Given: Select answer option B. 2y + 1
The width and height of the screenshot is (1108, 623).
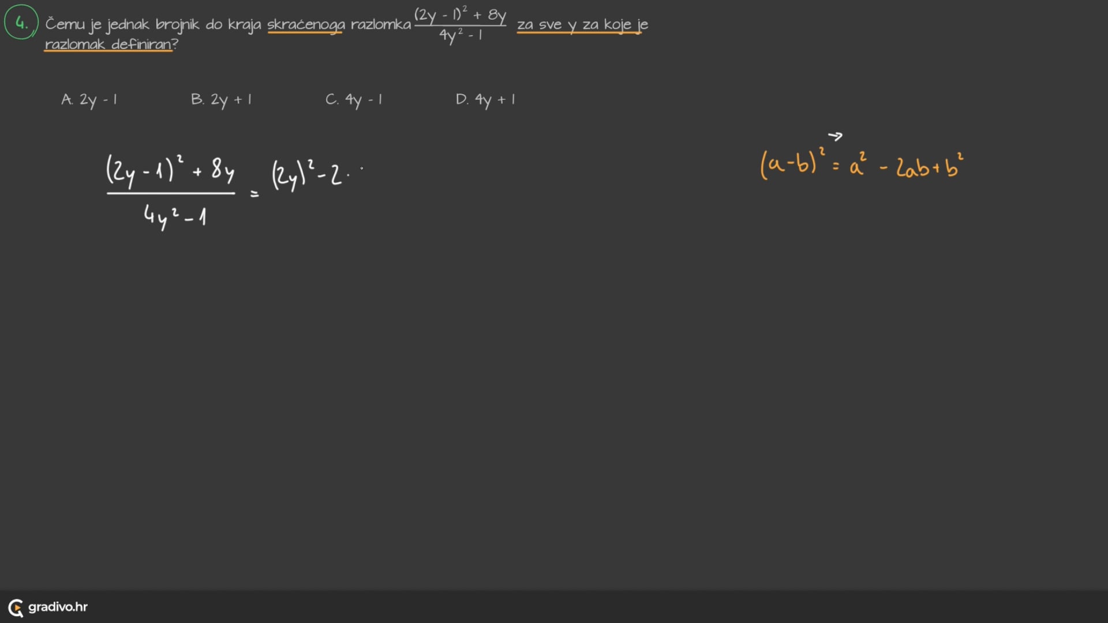Looking at the screenshot, I should [x=222, y=100].
